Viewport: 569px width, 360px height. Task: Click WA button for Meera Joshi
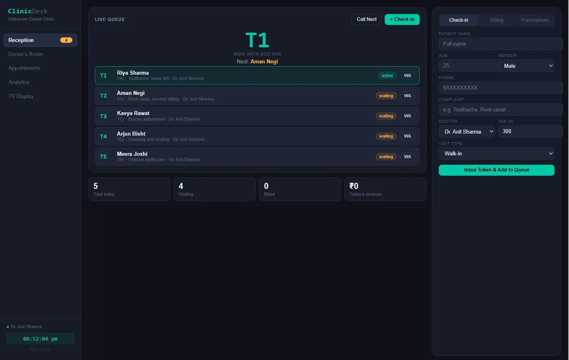point(408,157)
